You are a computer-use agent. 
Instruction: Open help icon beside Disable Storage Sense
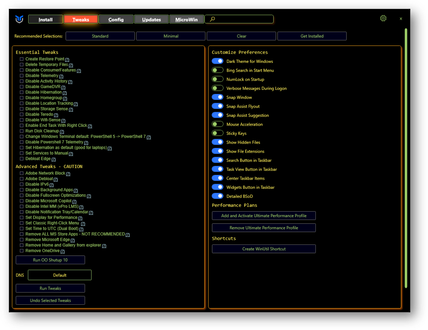[x=71, y=109]
